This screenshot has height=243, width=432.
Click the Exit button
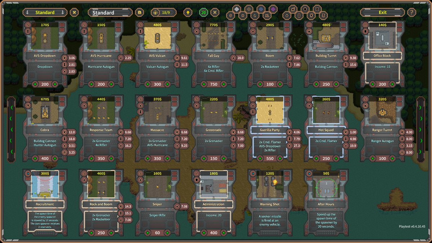(383, 12)
